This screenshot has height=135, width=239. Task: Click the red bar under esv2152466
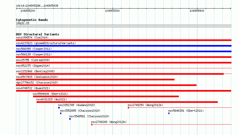click(x=121, y=74)
